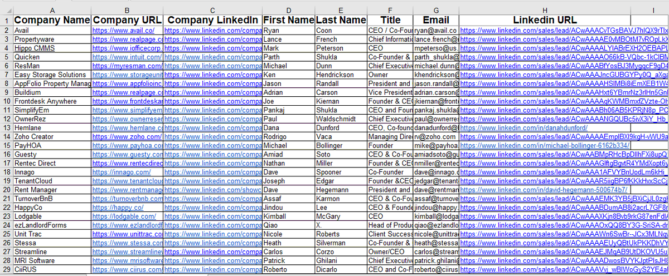Viewport: 669px width, 276px height.
Task: Select first name Rodrigo cell
Action: click(288, 137)
